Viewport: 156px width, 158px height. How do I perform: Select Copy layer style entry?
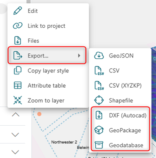coord(48,71)
